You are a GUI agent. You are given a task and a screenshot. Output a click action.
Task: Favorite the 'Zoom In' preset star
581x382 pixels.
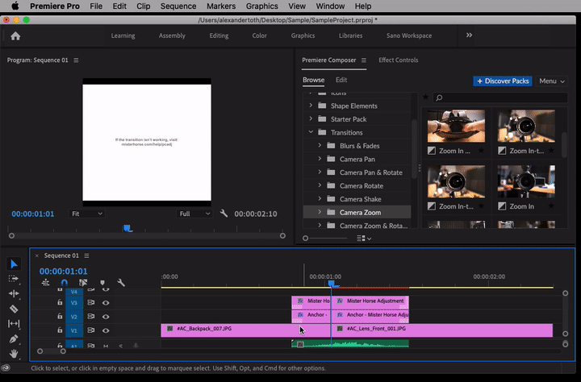coord(551,206)
